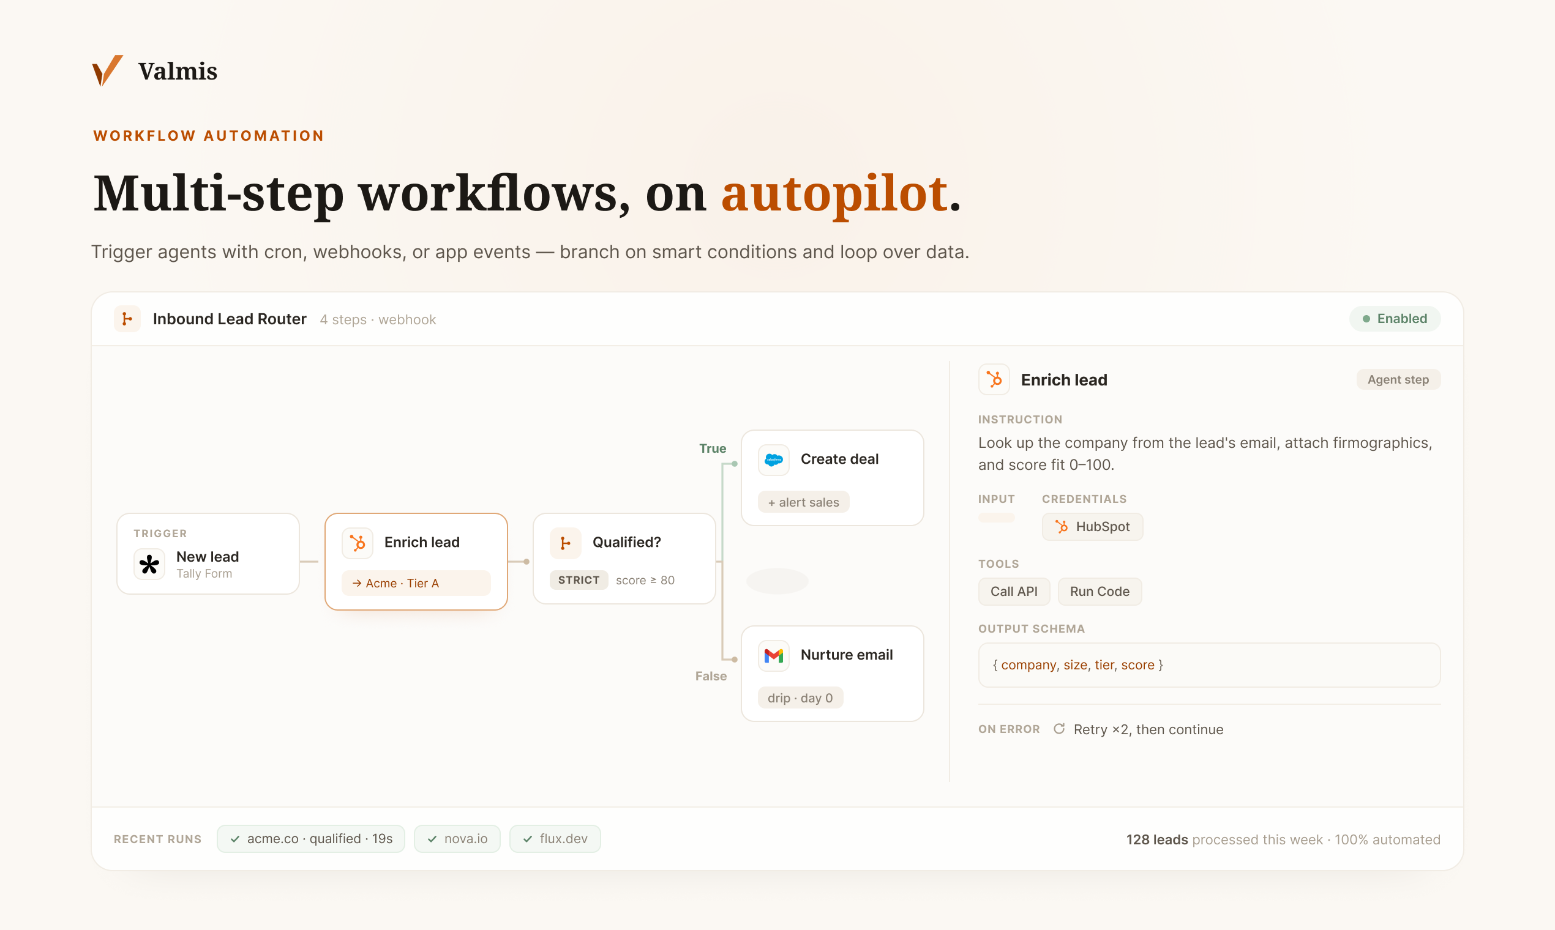Click the '128 leads' weekly stat

pyautogui.click(x=1157, y=840)
